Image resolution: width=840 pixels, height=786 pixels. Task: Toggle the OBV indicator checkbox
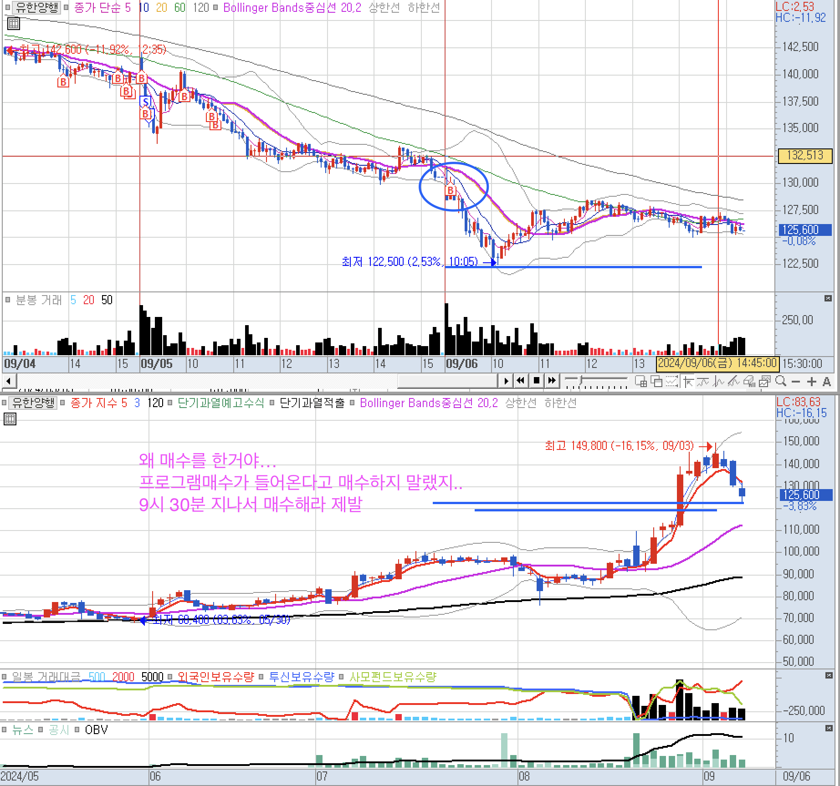(77, 730)
